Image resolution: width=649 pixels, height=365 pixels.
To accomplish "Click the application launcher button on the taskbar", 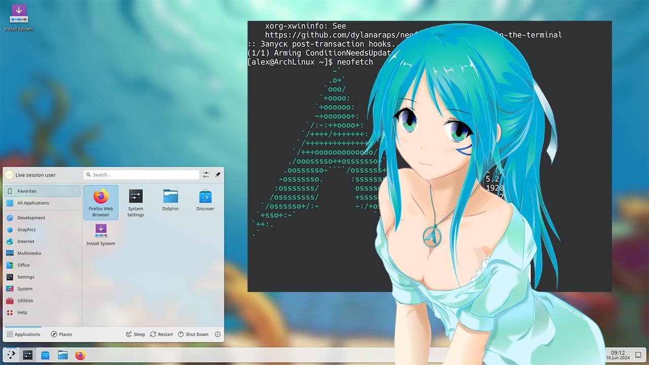I will click(11, 355).
